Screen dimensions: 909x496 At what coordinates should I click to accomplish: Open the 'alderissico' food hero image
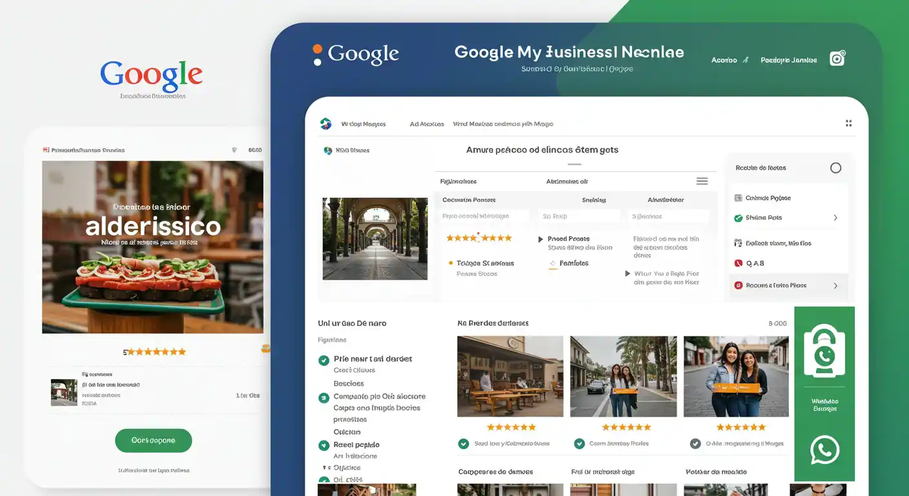(x=152, y=247)
